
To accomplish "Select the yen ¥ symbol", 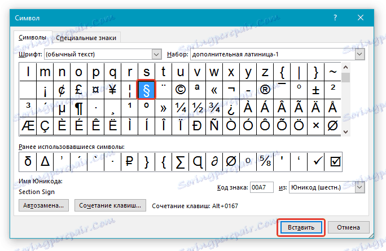I will pyautogui.click(x=112, y=90).
